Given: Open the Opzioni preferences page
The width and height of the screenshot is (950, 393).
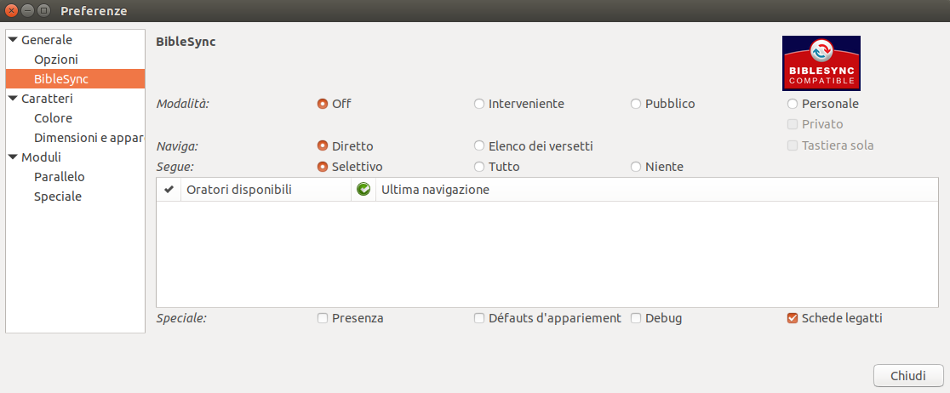Looking at the screenshot, I should pos(55,60).
